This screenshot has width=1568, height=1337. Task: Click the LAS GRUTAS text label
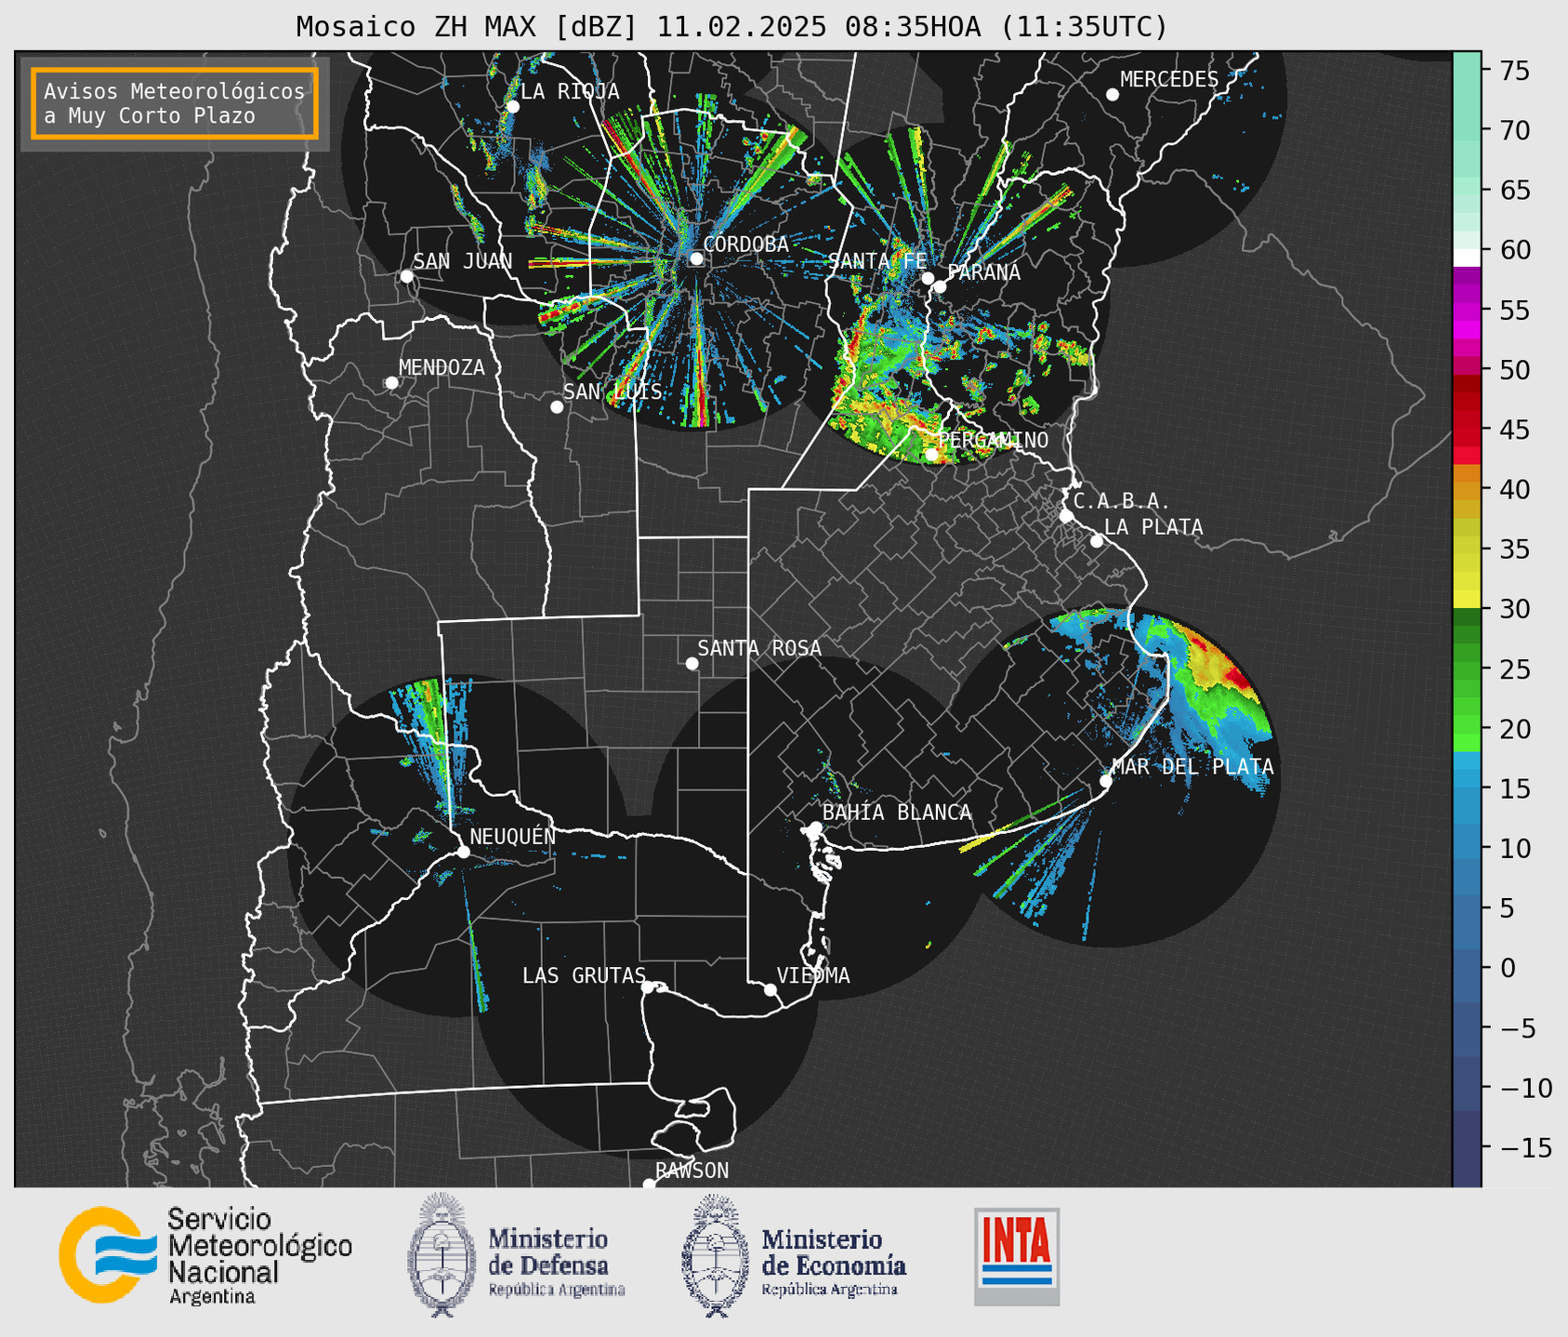(x=584, y=975)
